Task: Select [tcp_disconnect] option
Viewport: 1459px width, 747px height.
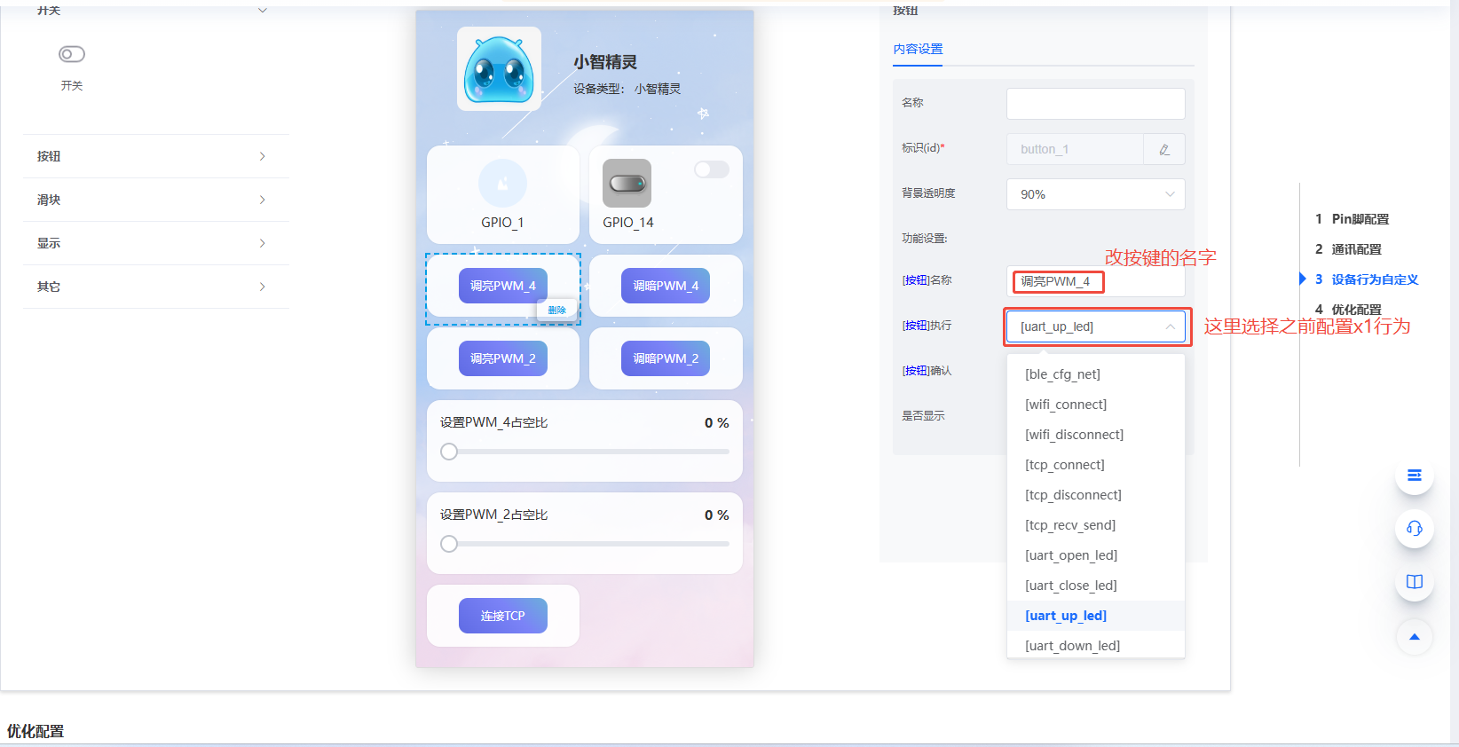Action: [1096, 495]
